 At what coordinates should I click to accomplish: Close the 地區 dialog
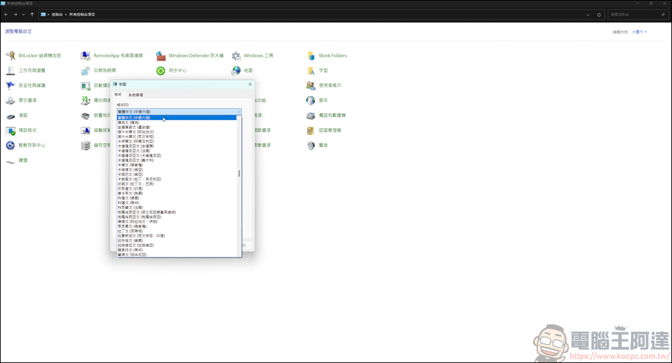(x=250, y=85)
